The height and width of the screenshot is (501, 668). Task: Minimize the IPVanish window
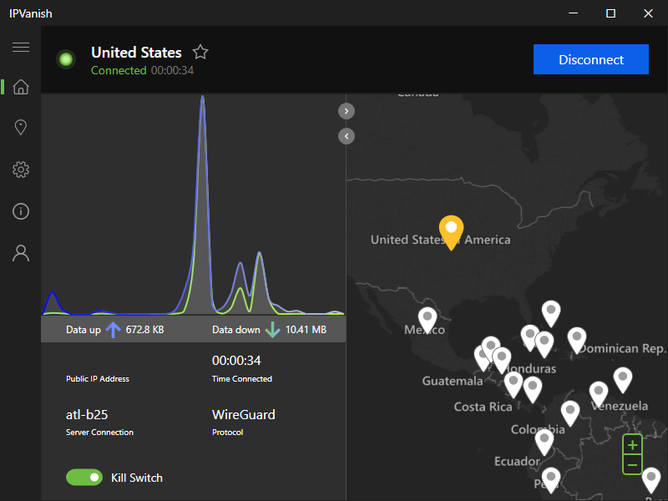573,13
